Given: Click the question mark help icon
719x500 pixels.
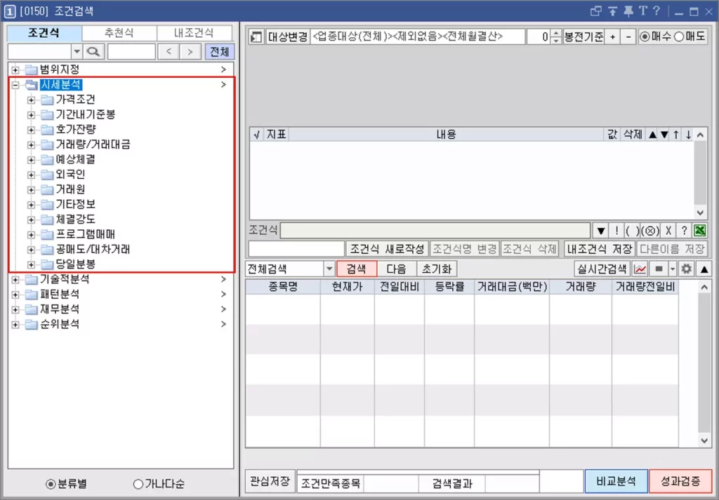Looking at the screenshot, I should click(x=684, y=230).
